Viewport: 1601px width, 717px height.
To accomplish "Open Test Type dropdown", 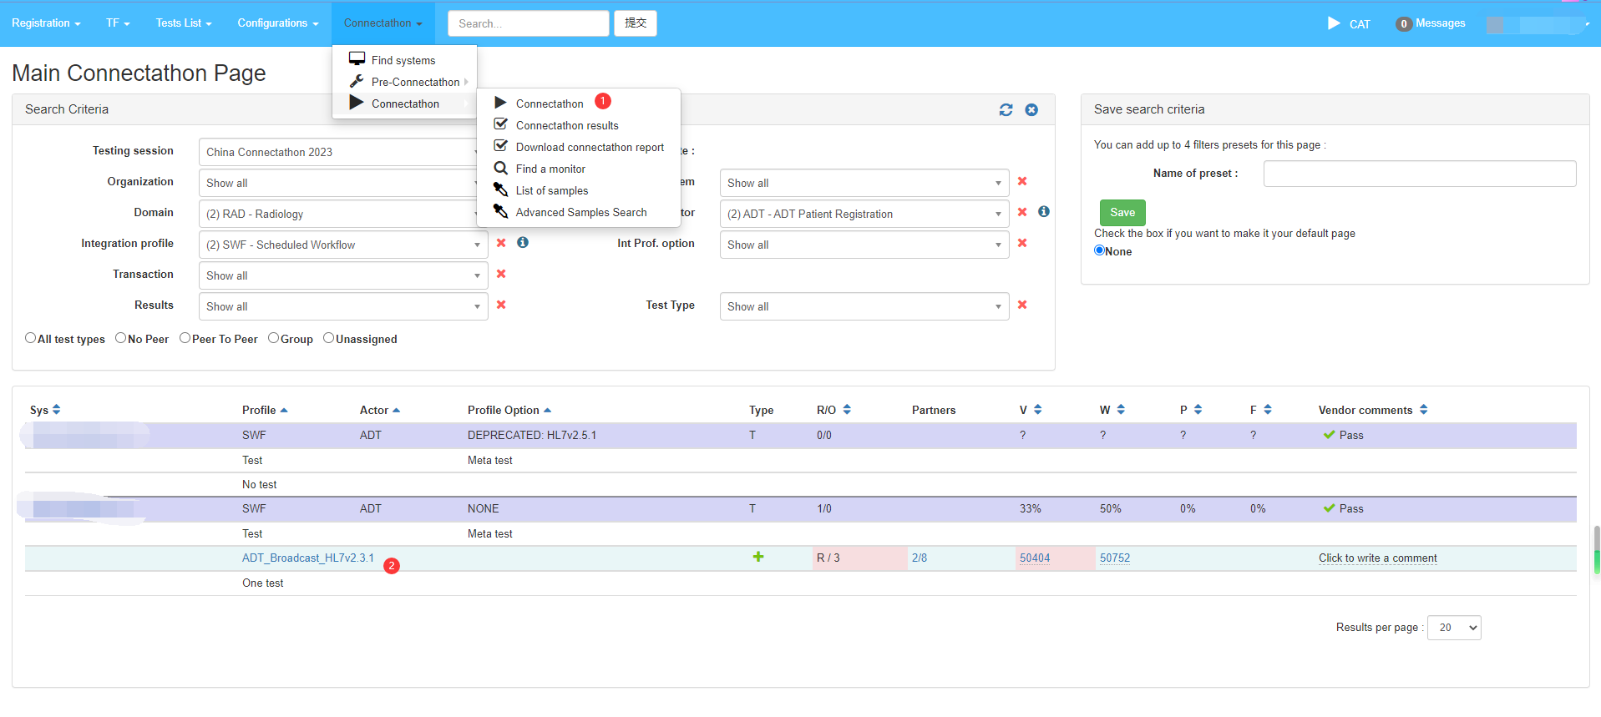I will click(x=864, y=306).
